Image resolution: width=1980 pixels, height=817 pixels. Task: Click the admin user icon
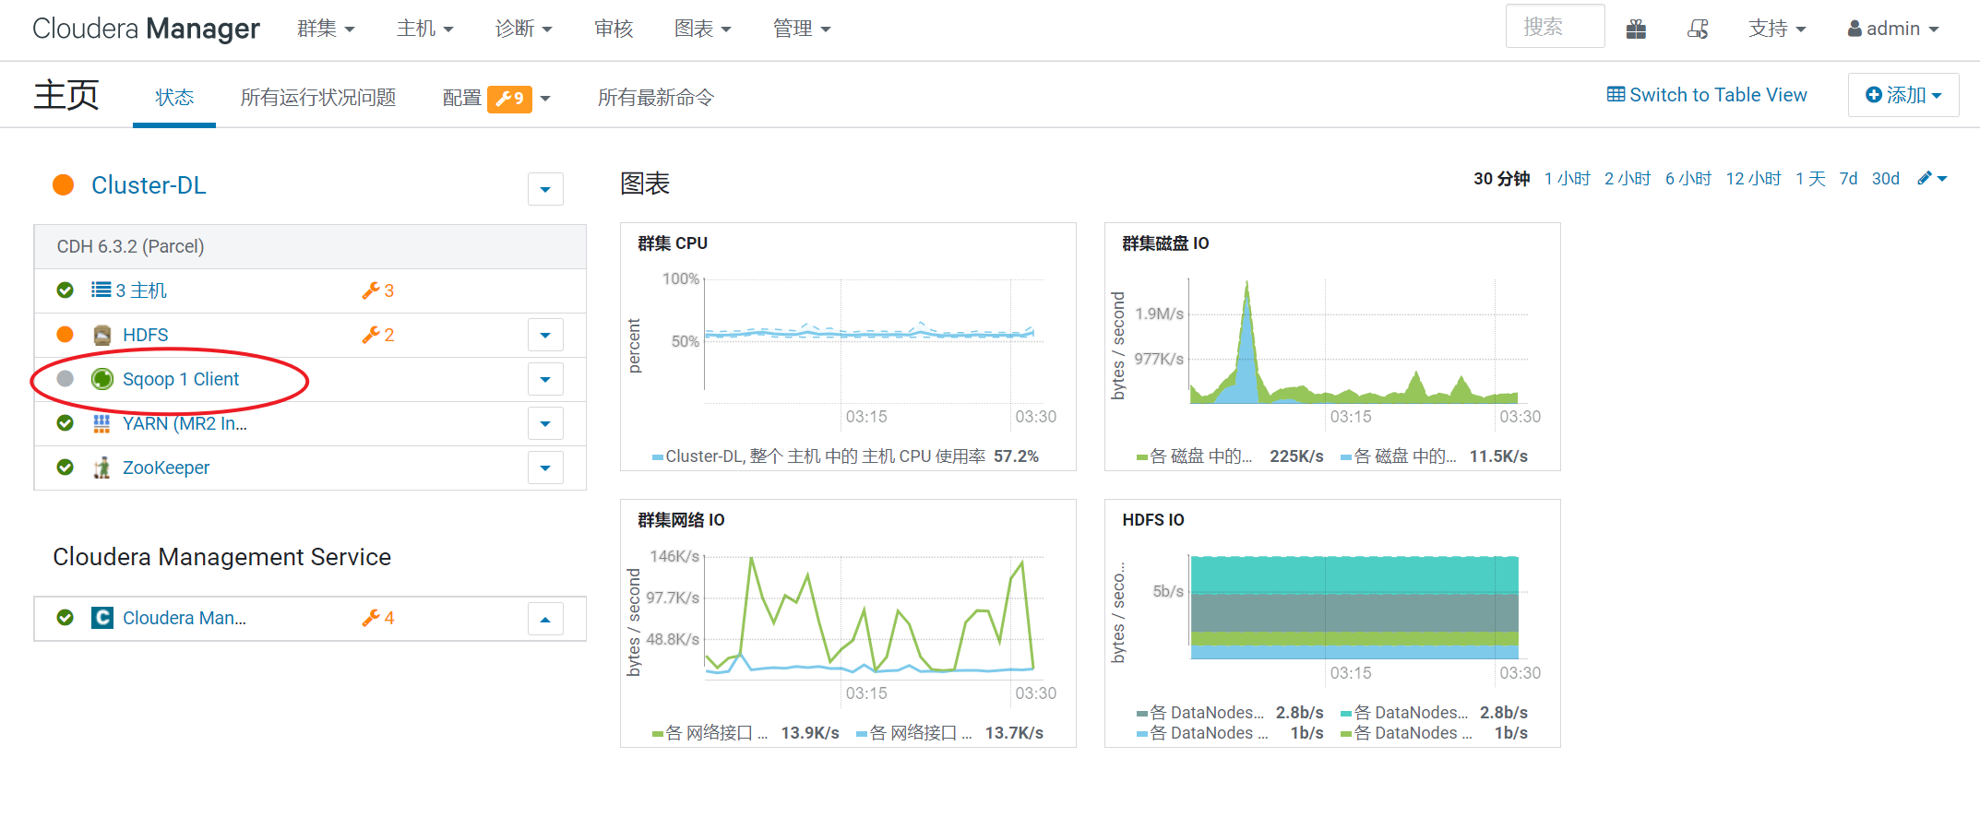(x=1855, y=29)
